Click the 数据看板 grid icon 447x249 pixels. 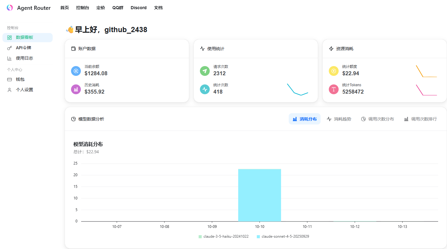(x=9, y=38)
